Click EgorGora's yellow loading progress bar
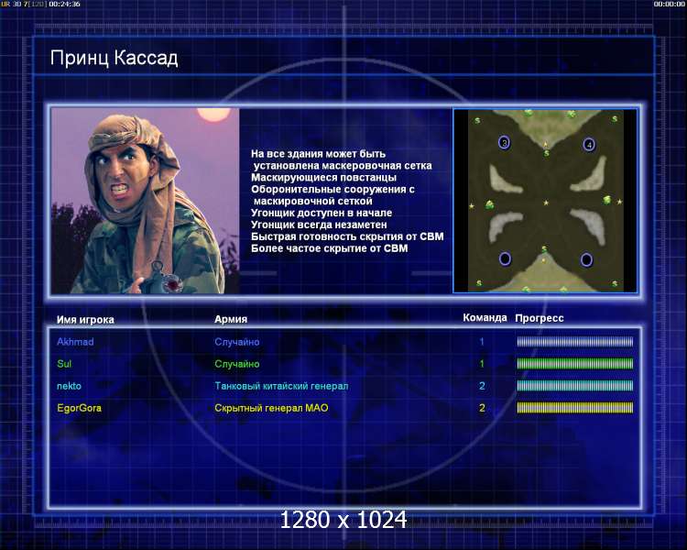The height and width of the screenshot is (550, 687). (575, 408)
